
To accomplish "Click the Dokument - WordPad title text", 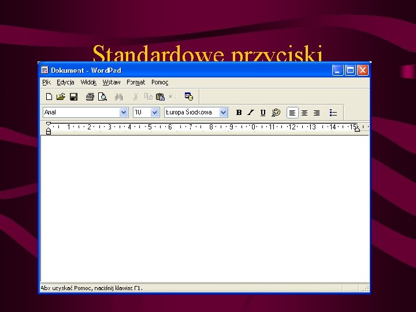I will click(86, 70).
